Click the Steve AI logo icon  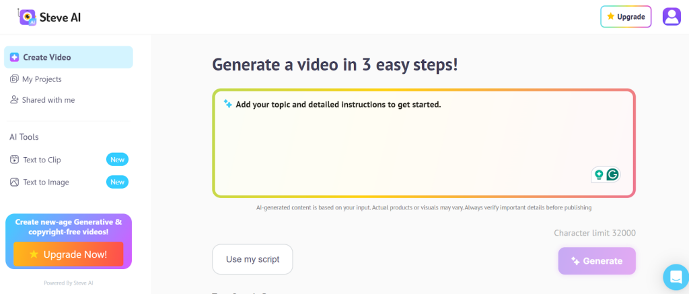click(28, 16)
